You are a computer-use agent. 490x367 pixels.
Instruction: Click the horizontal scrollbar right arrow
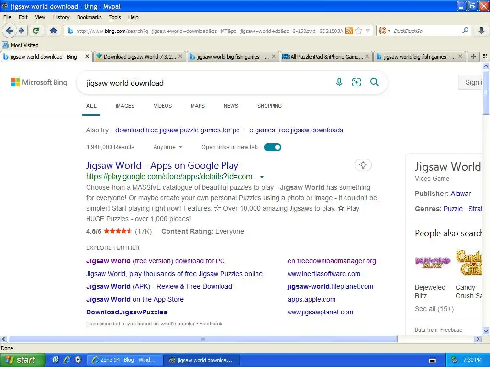(x=478, y=339)
